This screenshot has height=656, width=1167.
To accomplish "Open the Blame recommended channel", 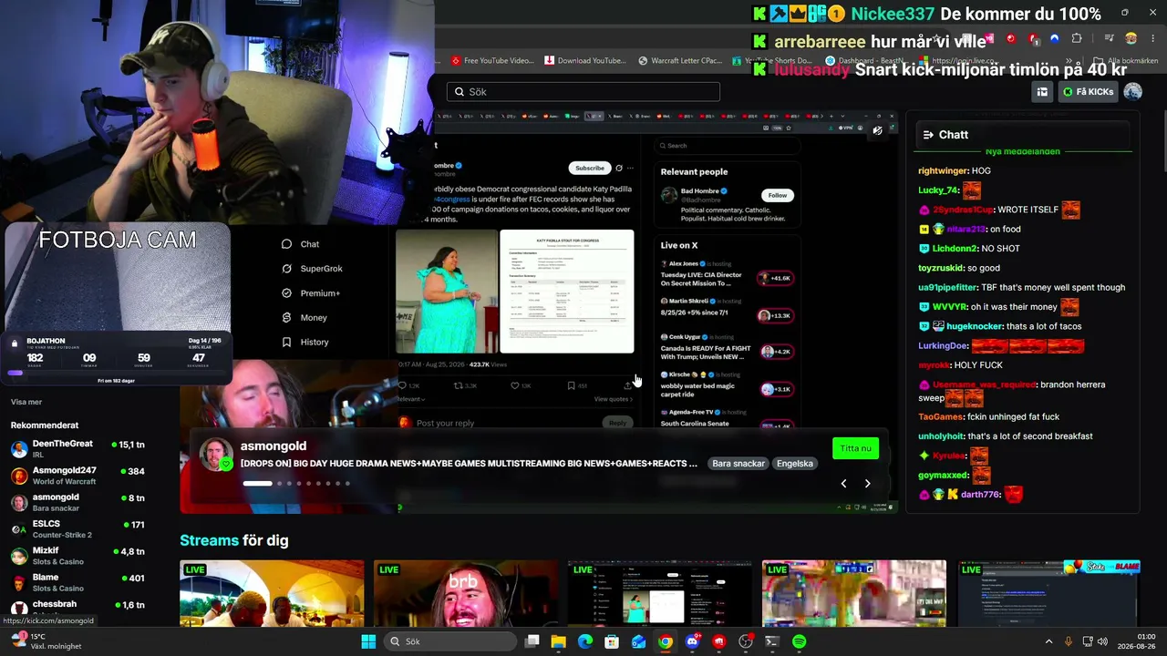I will [x=77, y=582].
